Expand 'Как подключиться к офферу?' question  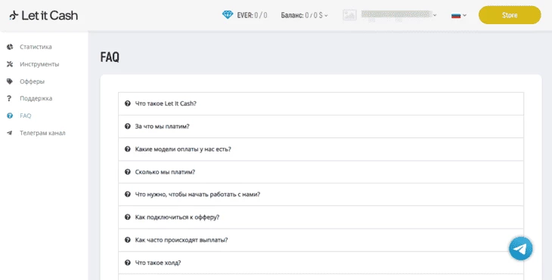click(321, 217)
